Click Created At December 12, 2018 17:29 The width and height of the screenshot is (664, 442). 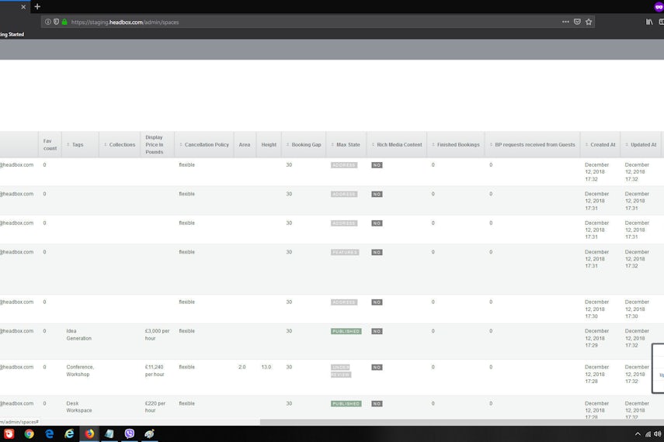[x=596, y=338]
